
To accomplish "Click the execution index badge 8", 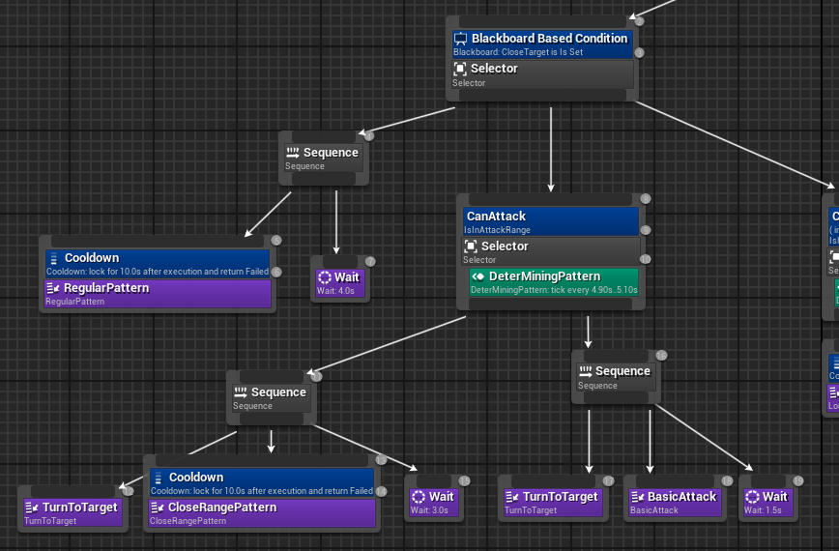I will tap(646, 199).
